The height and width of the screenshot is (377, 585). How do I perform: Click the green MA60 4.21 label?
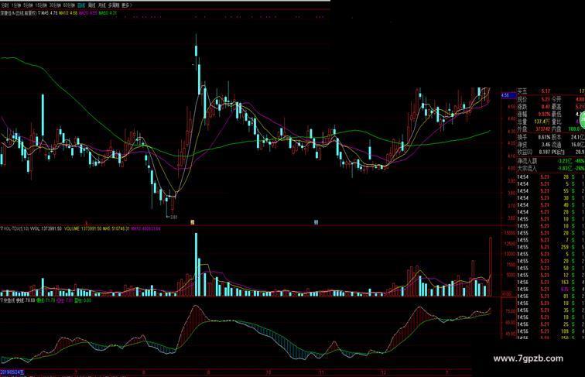[108, 12]
